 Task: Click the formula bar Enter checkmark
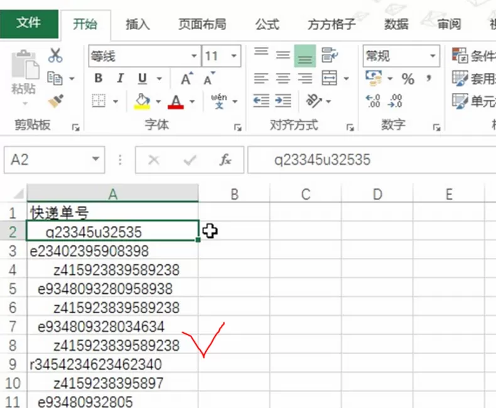190,160
